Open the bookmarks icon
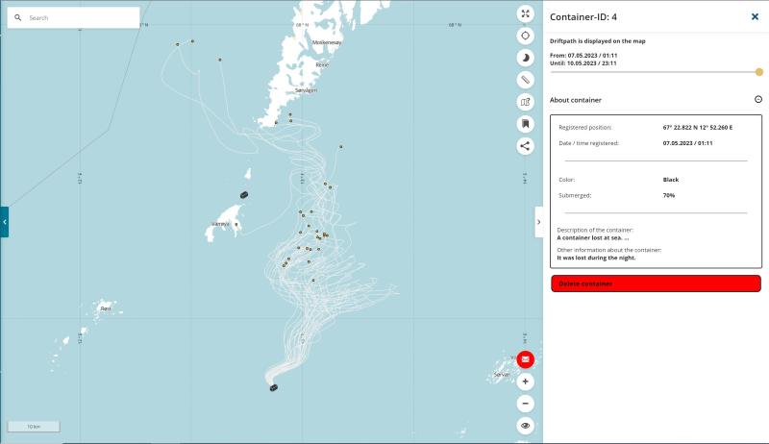Viewport: 769px width, 444px height. click(525, 124)
